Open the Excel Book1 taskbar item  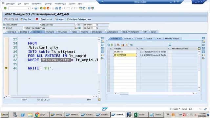point(141,115)
